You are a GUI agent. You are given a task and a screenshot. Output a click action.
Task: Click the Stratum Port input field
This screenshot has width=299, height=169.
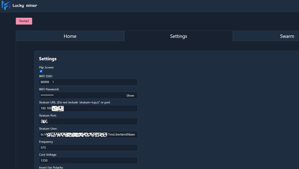tap(88, 121)
